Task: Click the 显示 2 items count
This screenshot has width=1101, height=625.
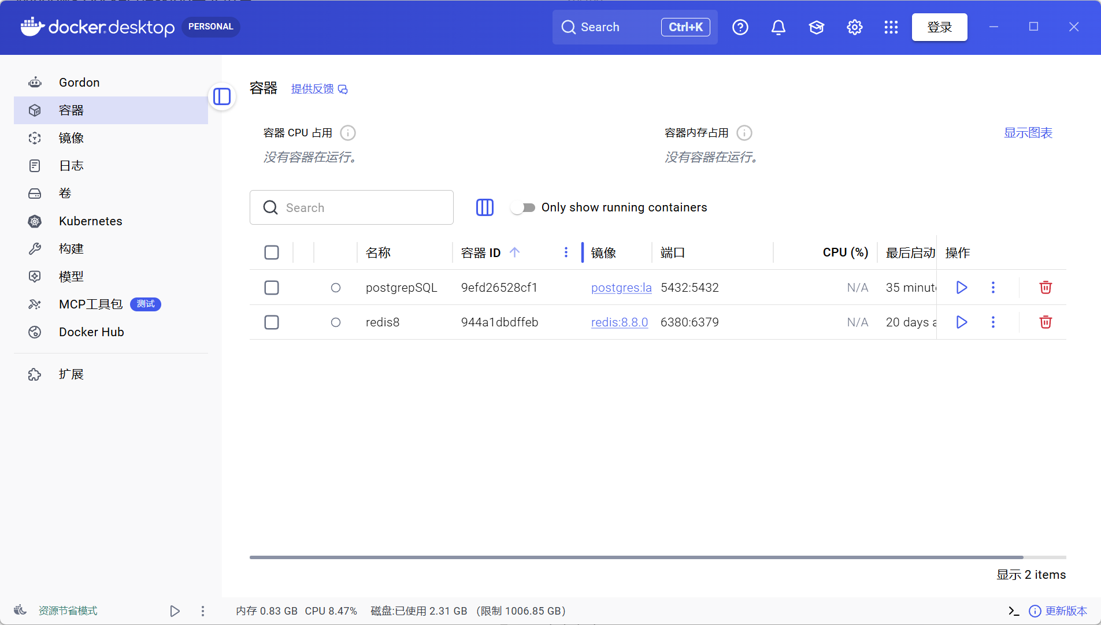Action: (1031, 575)
